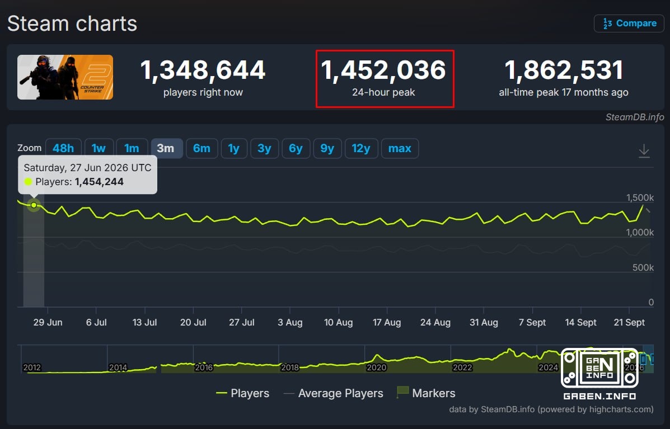Click the 2020 area in the navigator timeline
The width and height of the screenshot is (670, 429).
[x=377, y=367]
